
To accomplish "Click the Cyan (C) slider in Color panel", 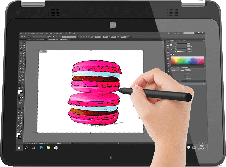I will (x=182, y=44).
